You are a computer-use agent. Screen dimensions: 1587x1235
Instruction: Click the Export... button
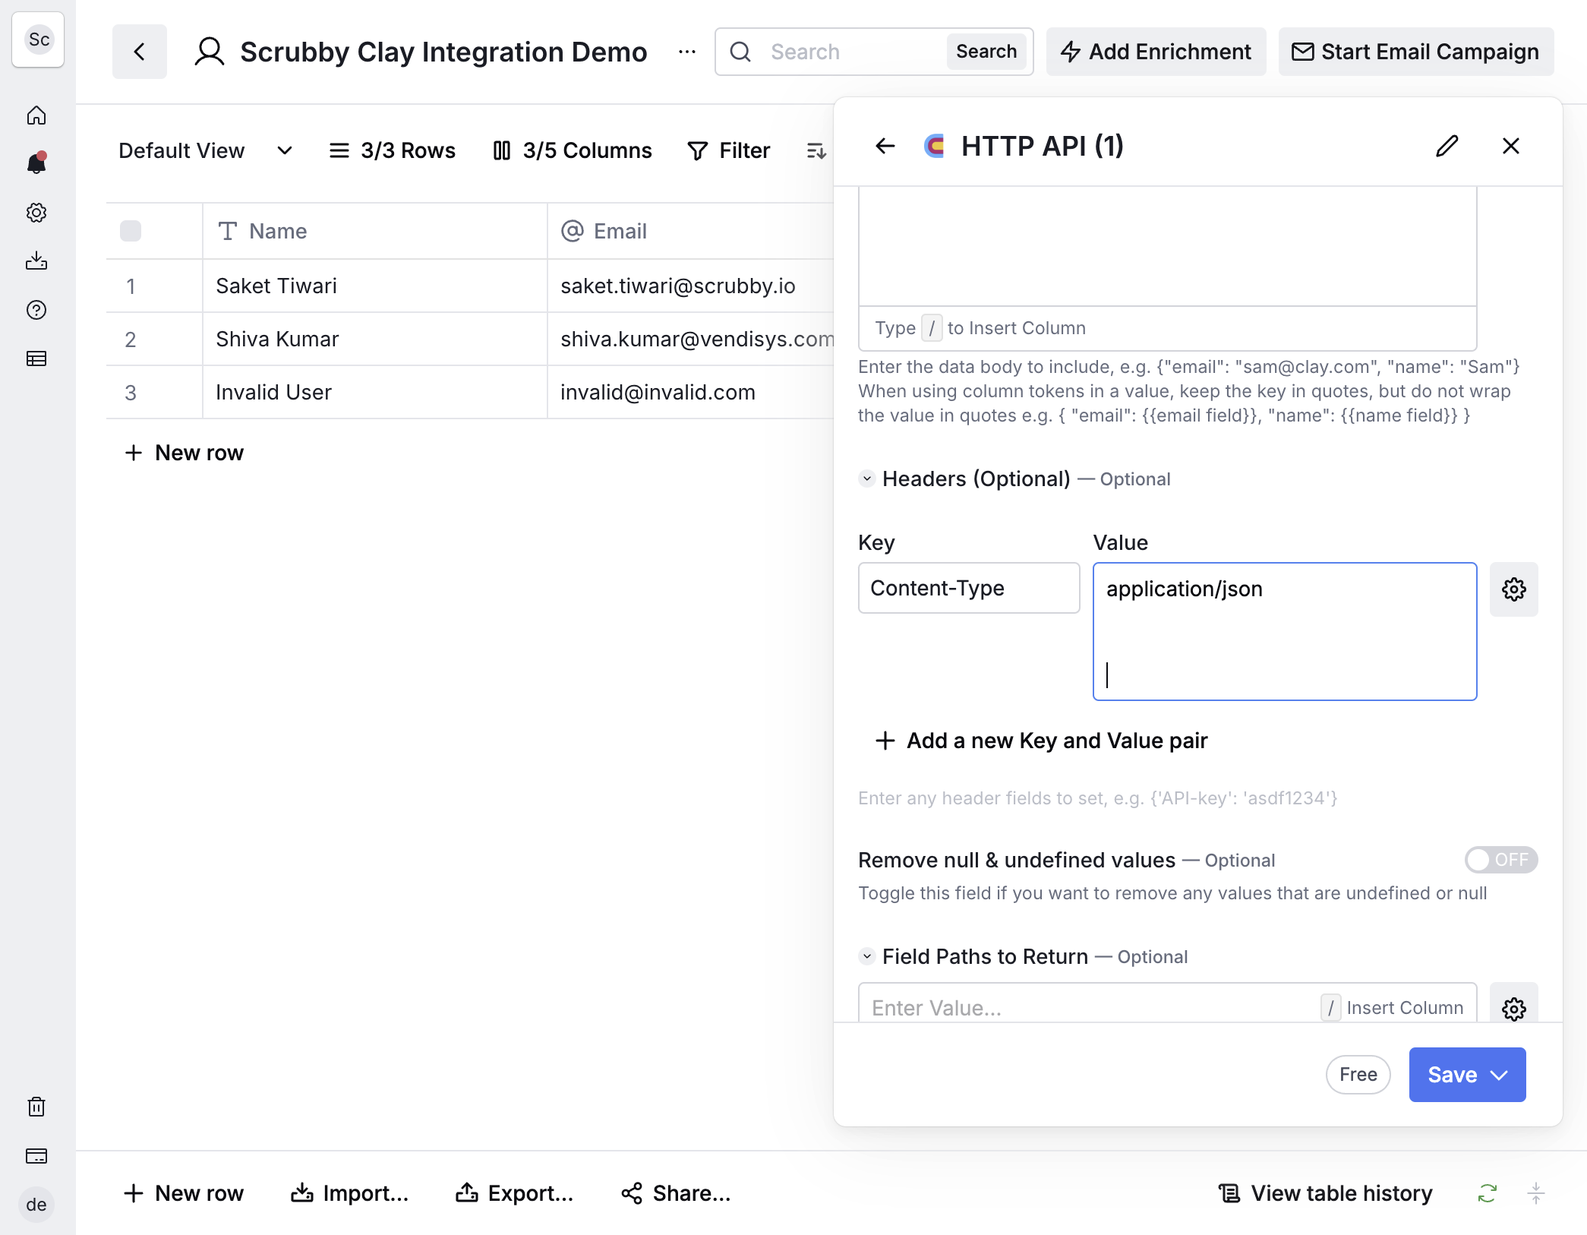[x=515, y=1193]
